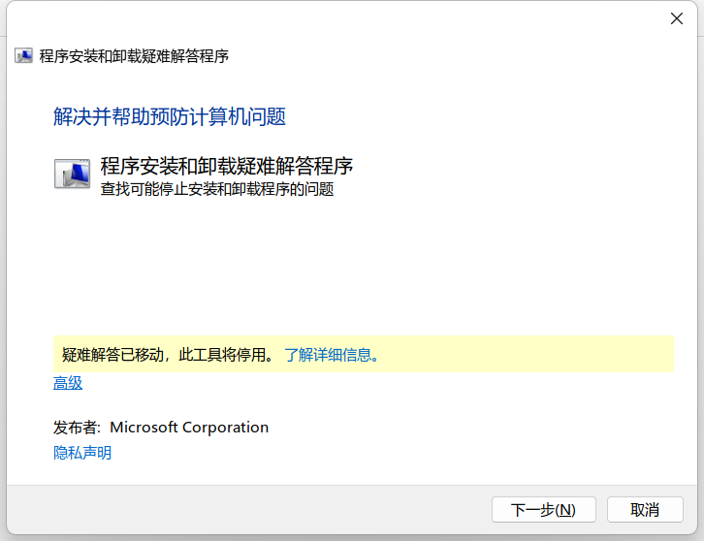This screenshot has width=704, height=541.
Task: Click the blue heading 解决并帮助预防计算机问题
Action: pyautogui.click(x=170, y=117)
